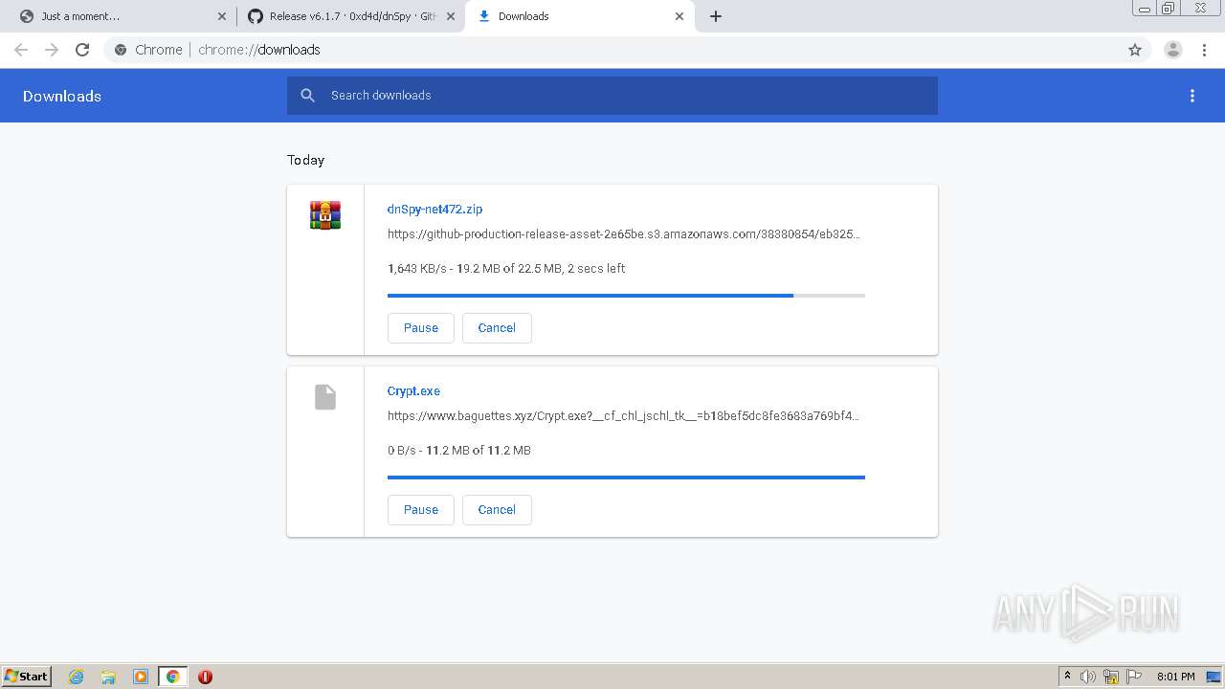Focus the Search downloads field
1225x689 pixels.
[612, 96]
